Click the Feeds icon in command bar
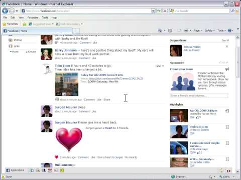241x180 pixels. click(x=170, y=30)
